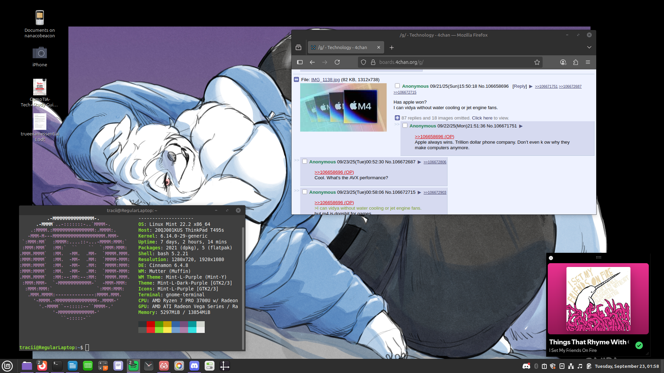The image size is (664, 373).
Task: Open the music note sound tray icon
Action: [580, 366]
